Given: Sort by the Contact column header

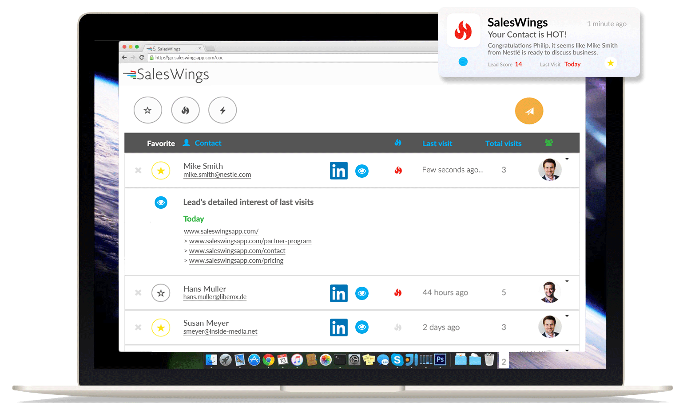Looking at the screenshot, I should pyautogui.click(x=208, y=143).
